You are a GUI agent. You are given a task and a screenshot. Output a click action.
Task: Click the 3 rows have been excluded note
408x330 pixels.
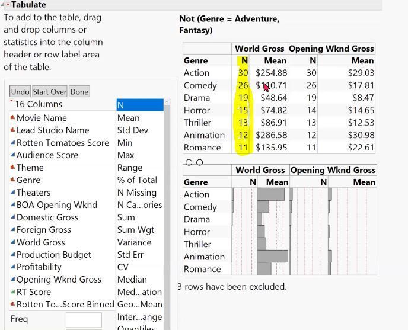(232, 287)
